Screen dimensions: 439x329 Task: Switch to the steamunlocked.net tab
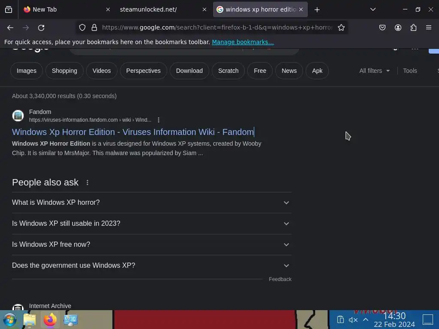click(162, 9)
